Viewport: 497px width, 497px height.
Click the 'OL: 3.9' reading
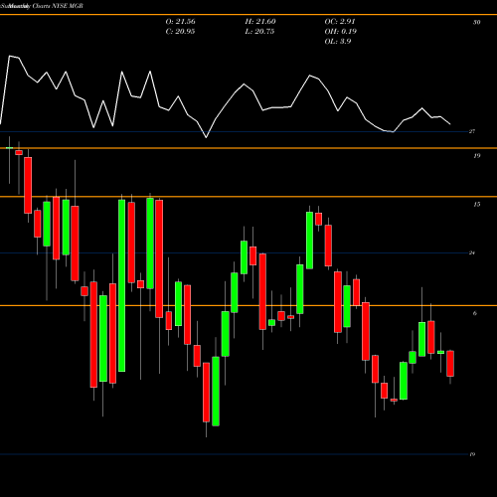coord(338,42)
